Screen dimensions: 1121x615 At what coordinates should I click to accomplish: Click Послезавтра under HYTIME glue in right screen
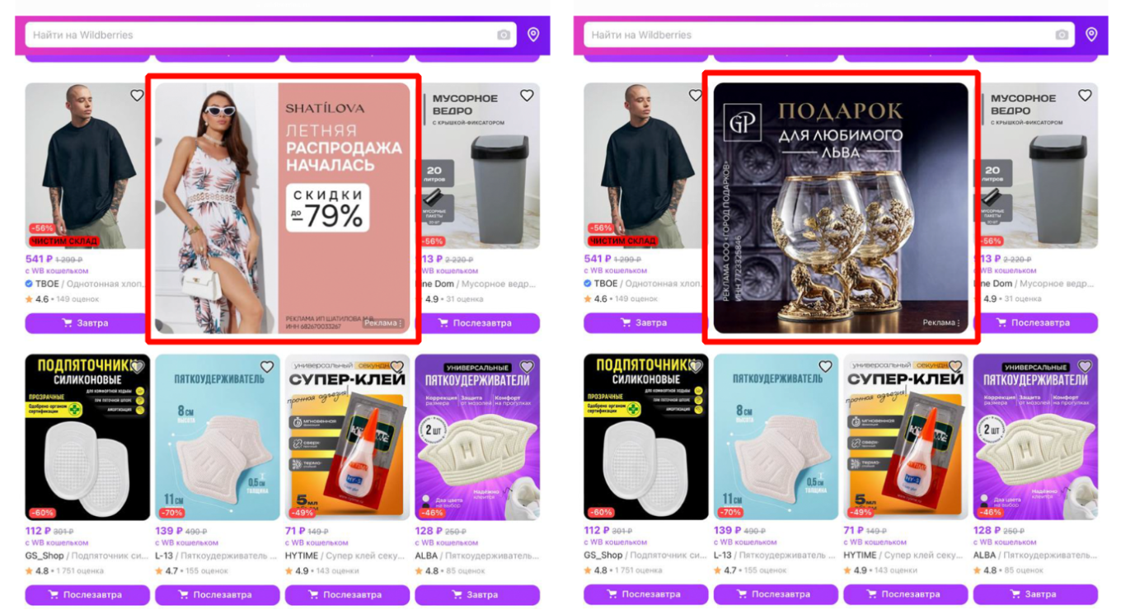click(x=905, y=594)
